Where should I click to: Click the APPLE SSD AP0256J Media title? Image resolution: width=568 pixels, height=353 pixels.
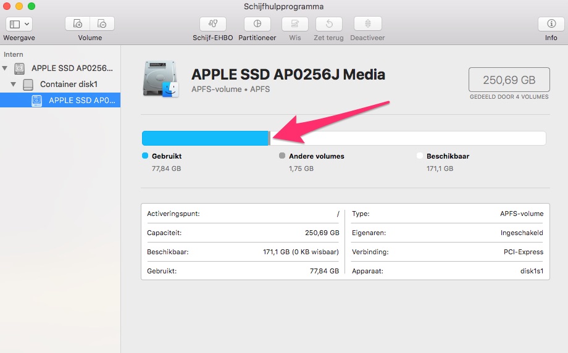tap(288, 75)
